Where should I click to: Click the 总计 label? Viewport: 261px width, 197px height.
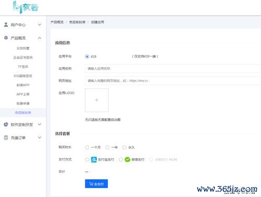[x=62, y=171]
